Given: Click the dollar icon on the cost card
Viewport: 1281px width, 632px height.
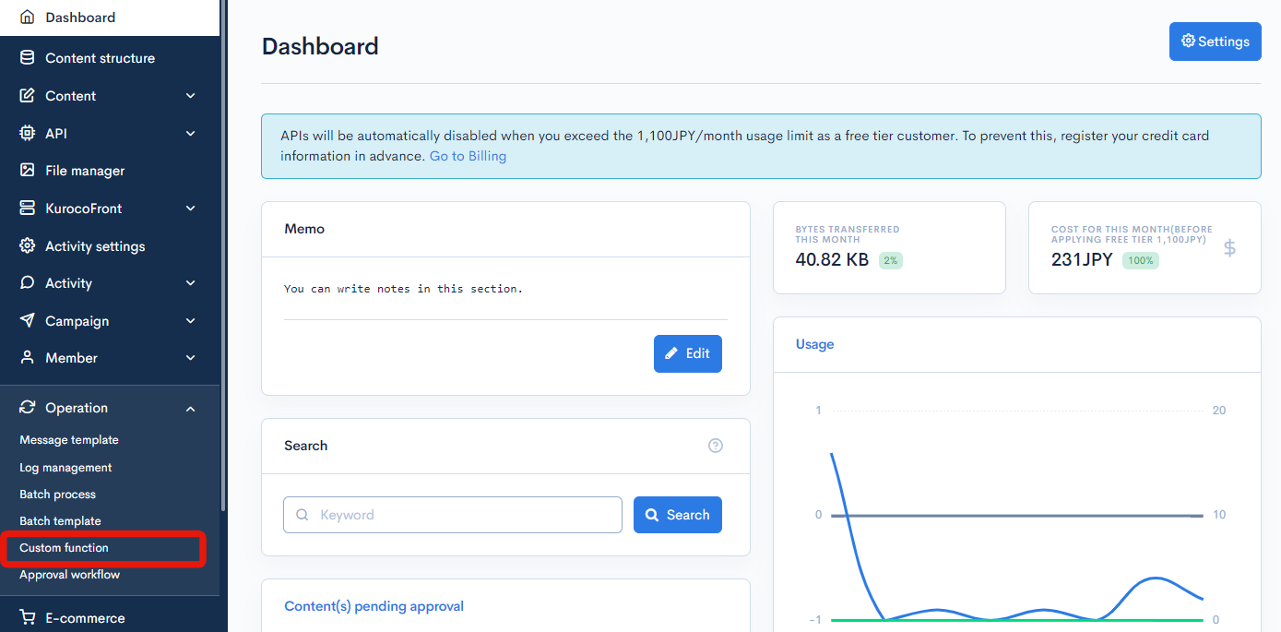Looking at the screenshot, I should (1230, 247).
